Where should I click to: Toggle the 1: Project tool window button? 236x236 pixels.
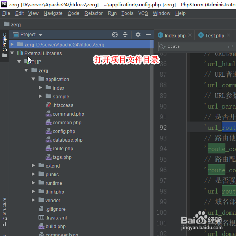[x=4, y=46]
